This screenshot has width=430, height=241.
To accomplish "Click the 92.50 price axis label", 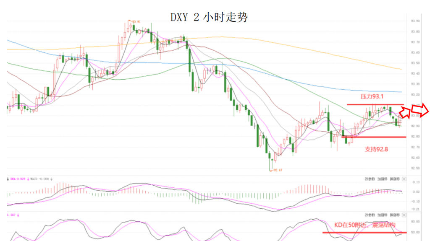I will pos(415,168).
